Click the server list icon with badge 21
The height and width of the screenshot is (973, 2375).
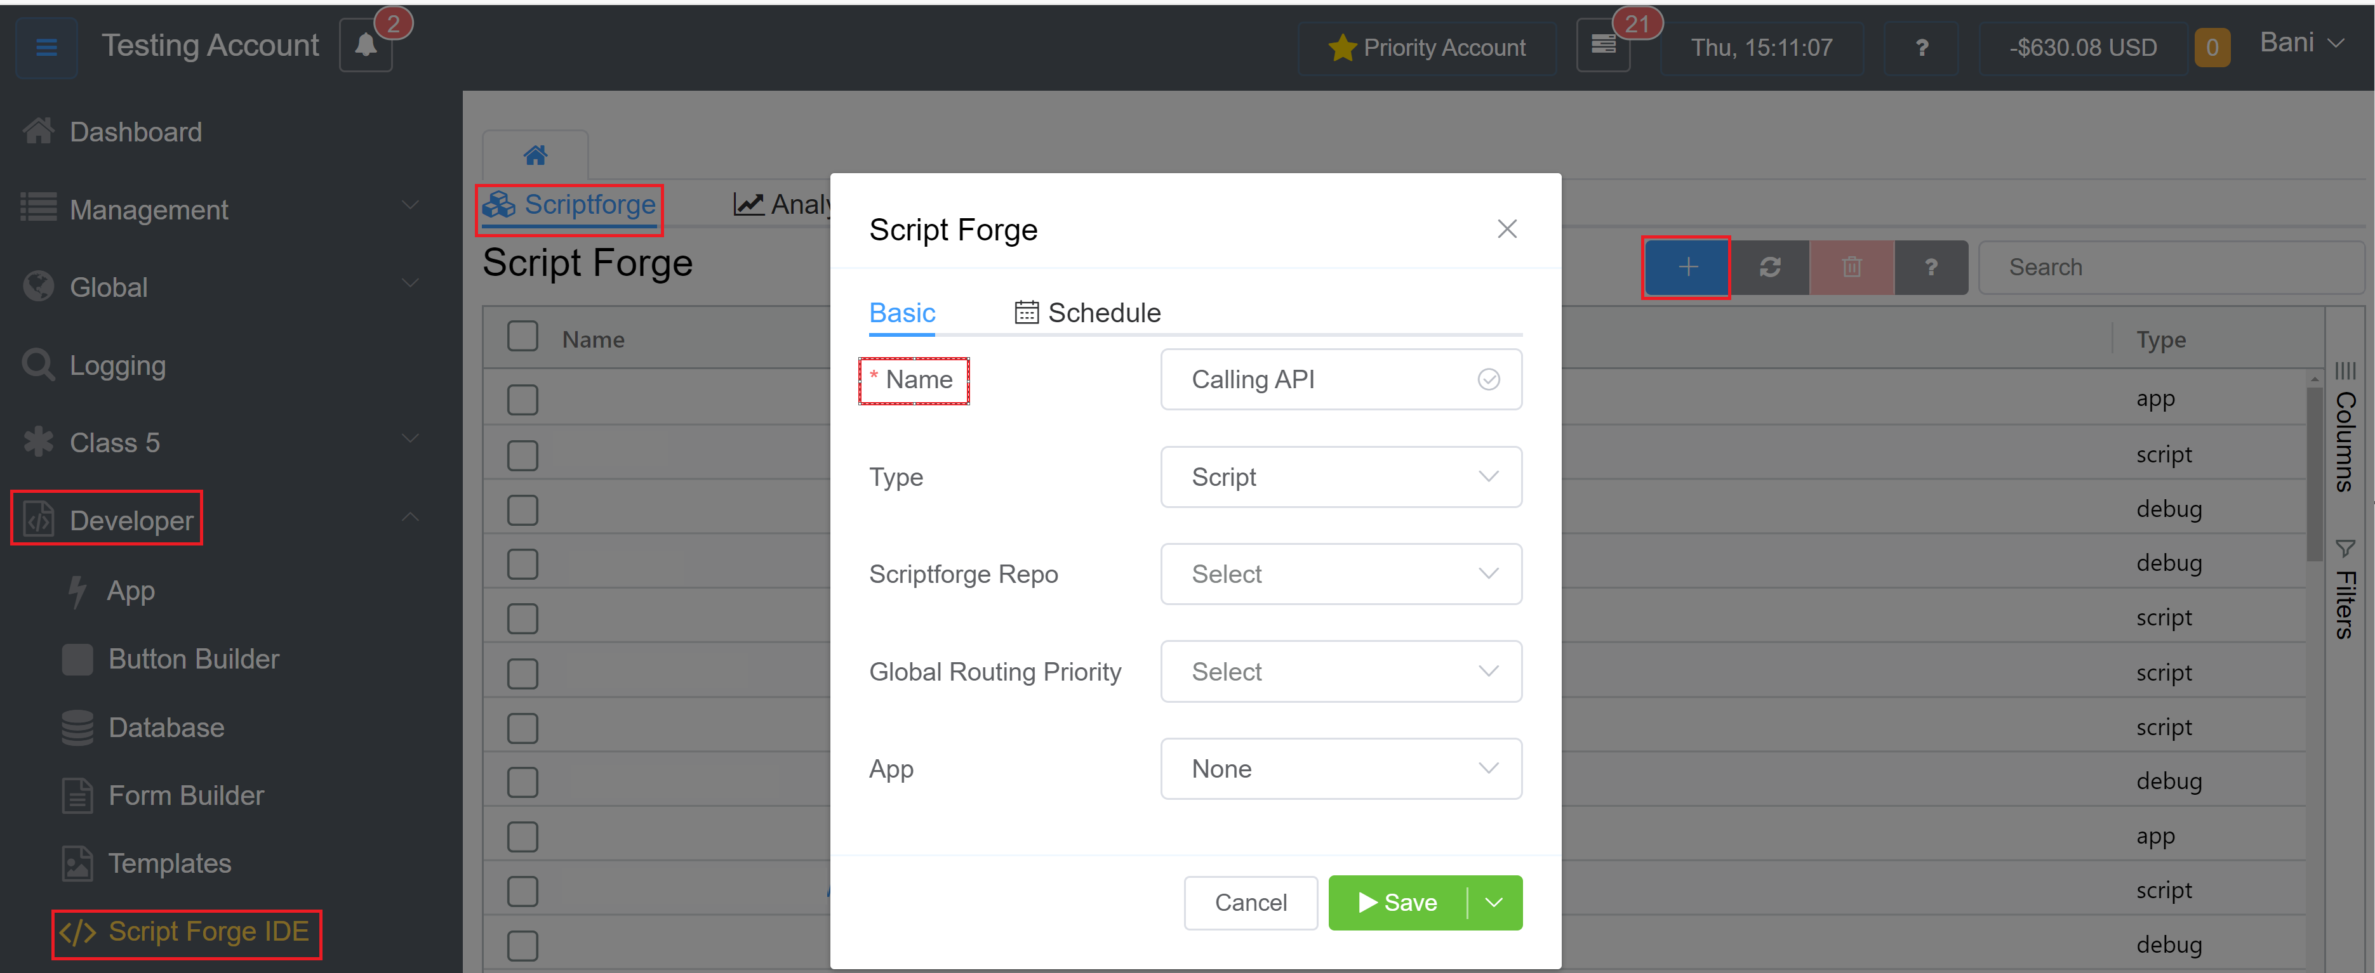(x=1603, y=46)
